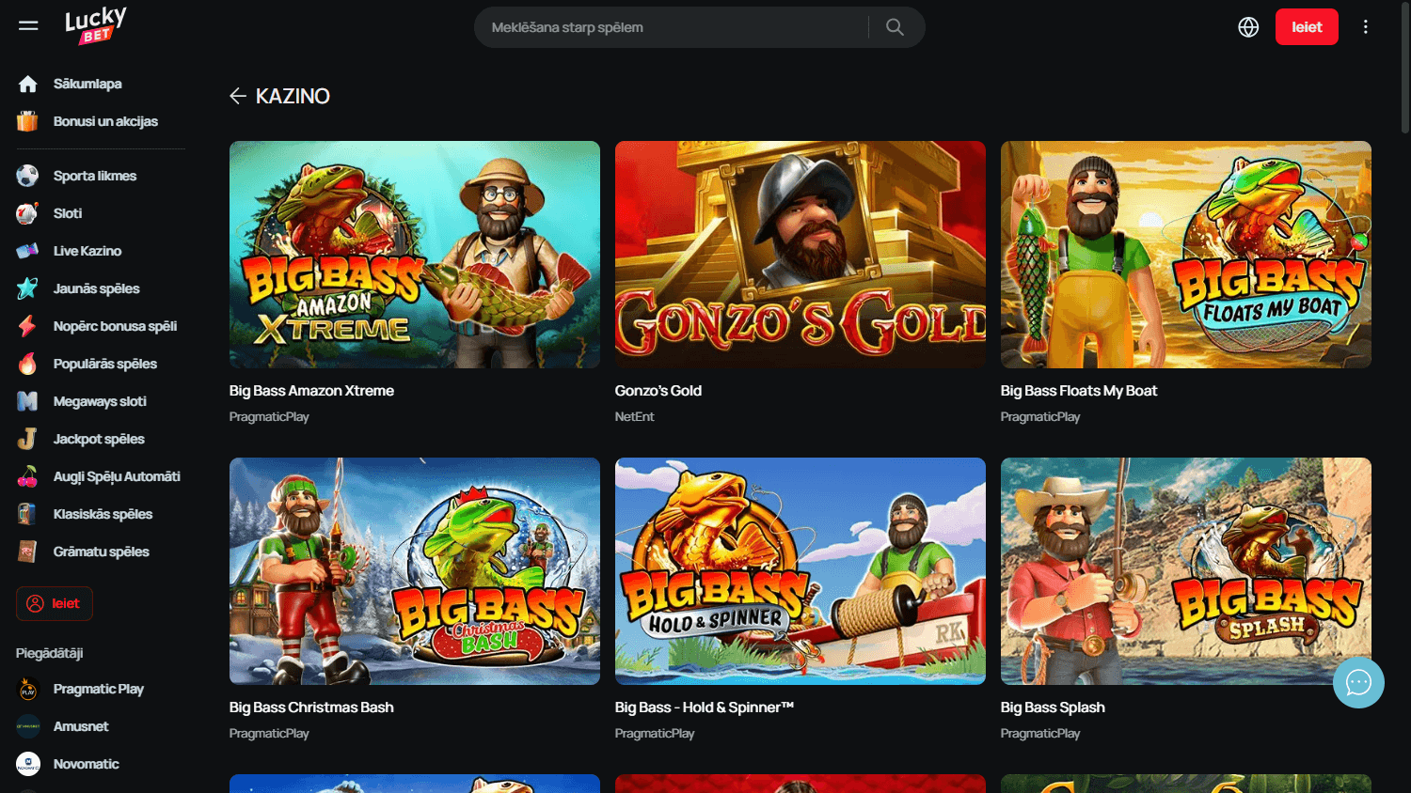Click the Big Bass Floats My Boat title
This screenshot has width=1411, height=793.
pos(1079,391)
